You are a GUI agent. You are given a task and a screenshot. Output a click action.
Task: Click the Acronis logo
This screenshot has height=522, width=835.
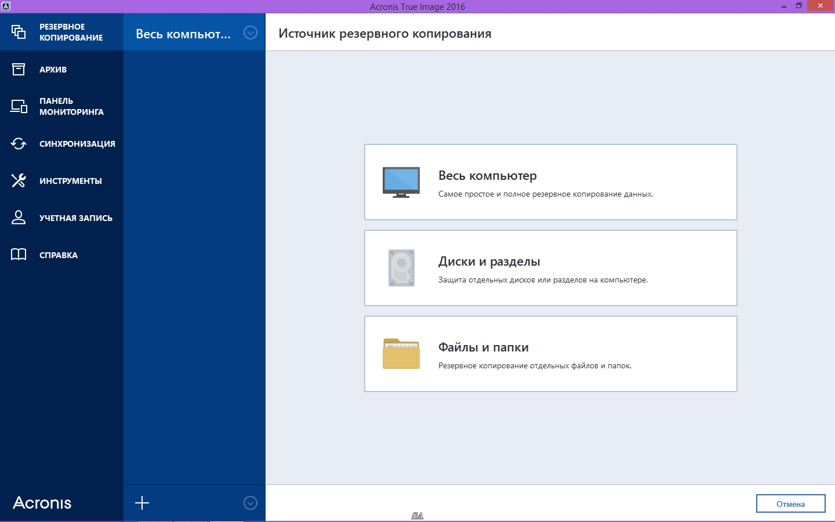[42, 503]
